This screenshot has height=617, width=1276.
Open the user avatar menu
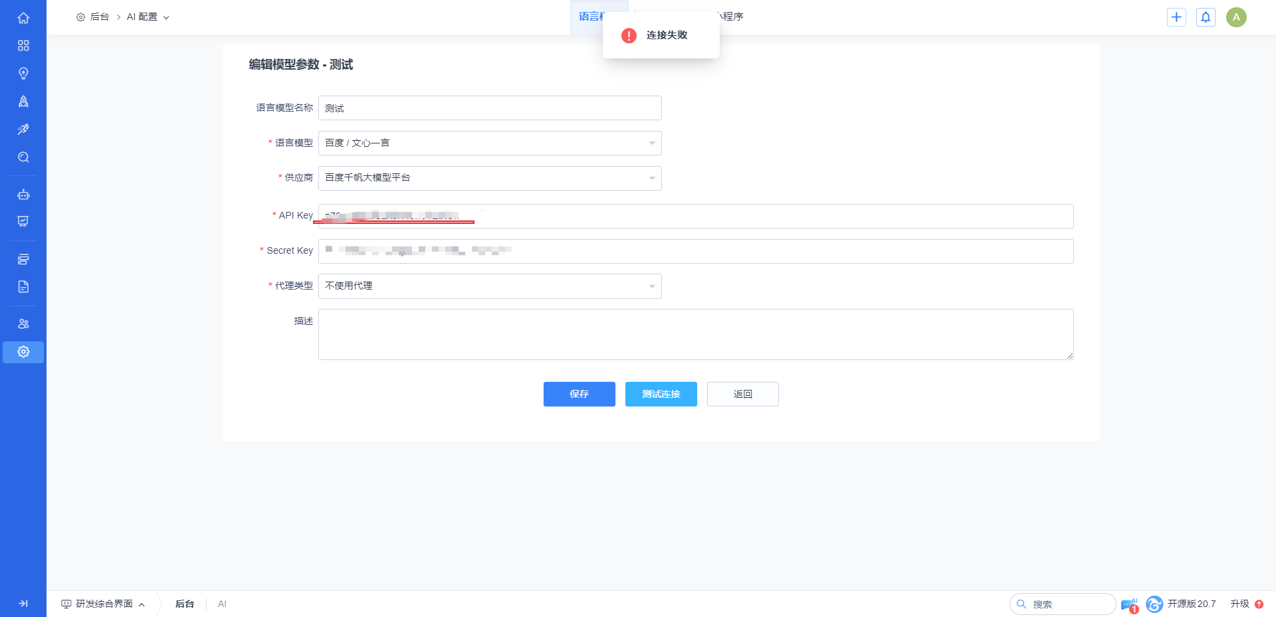tap(1236, 17)
